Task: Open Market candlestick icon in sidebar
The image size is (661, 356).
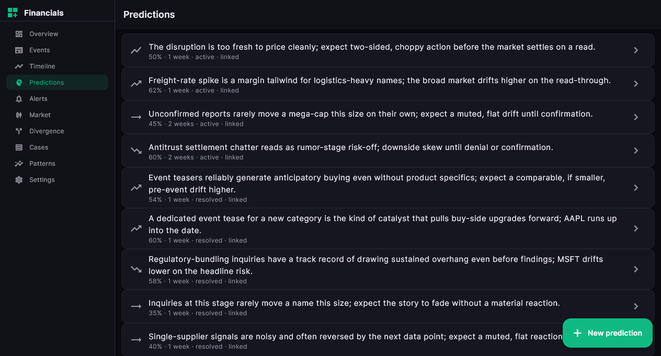Action: (x=19, y=115)
